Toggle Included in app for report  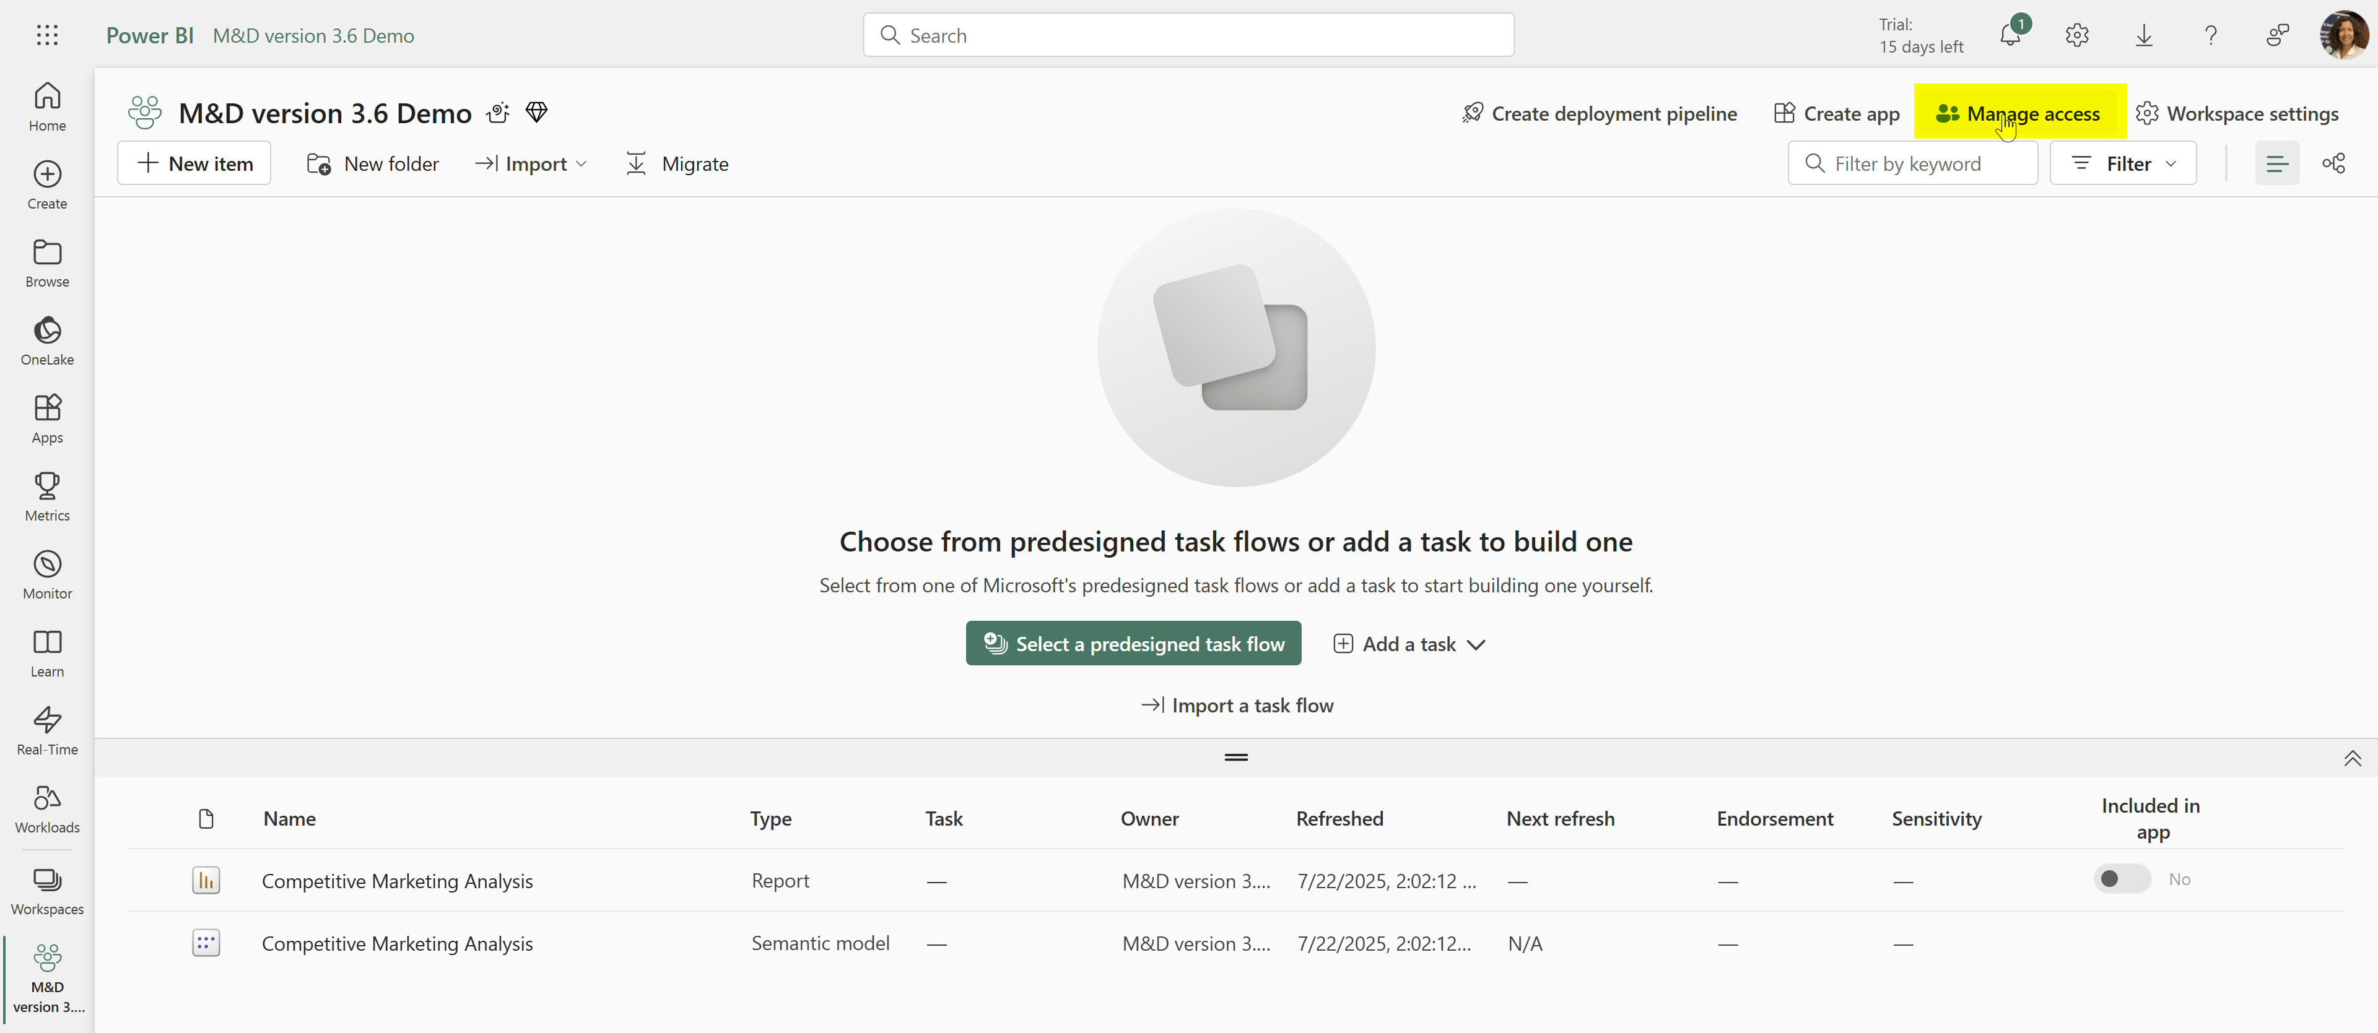tap(2122, 879)
